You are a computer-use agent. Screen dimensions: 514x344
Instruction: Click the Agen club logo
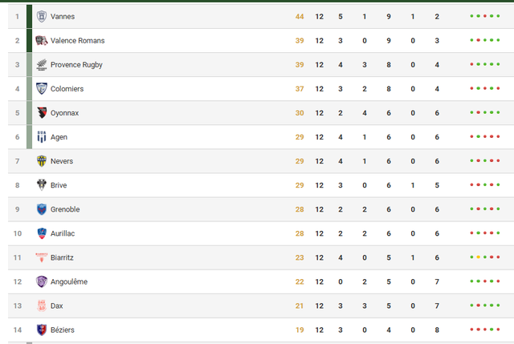point(42,137)
